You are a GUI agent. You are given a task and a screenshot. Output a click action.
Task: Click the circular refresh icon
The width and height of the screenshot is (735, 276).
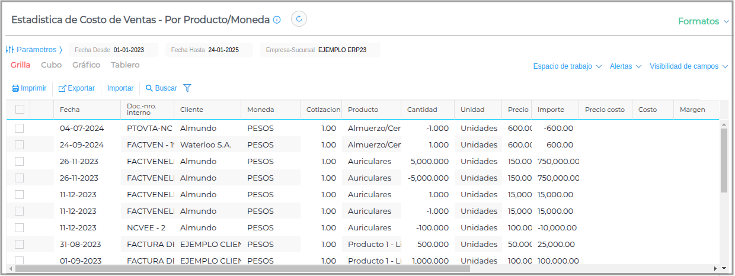click(x=299, y=19)
